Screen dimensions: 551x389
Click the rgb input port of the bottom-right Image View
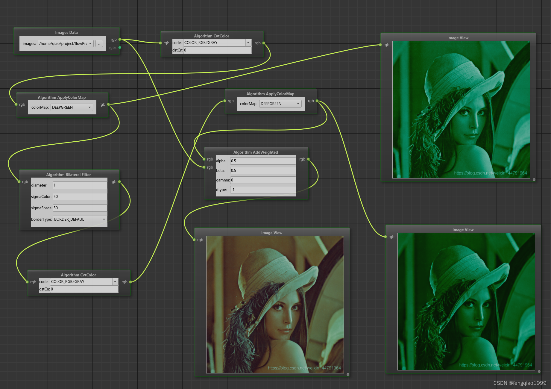[385, 237]
